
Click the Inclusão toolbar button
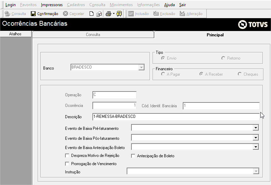(139, 14)
